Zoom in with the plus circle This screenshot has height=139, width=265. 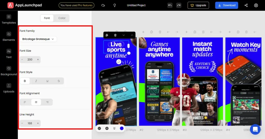tap(107, 128)
